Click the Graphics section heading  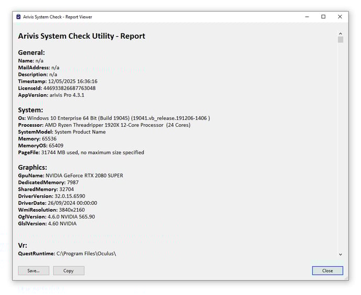pyautogui.click(x=33, y=168)
